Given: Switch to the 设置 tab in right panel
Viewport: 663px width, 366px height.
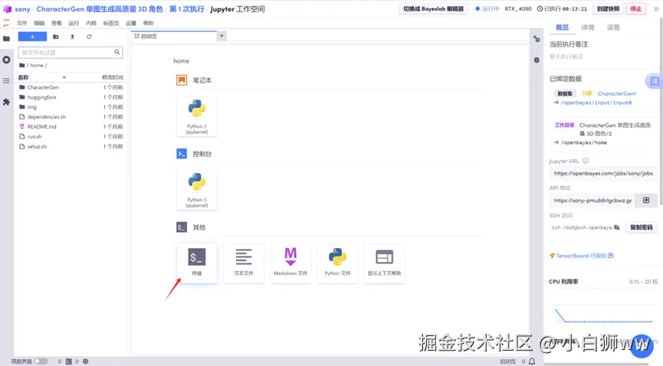Looking at the screenshot, I should (613, 28).
